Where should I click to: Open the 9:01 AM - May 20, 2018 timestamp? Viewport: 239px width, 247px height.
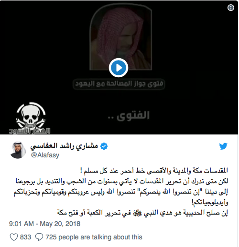tap(44, 224)
